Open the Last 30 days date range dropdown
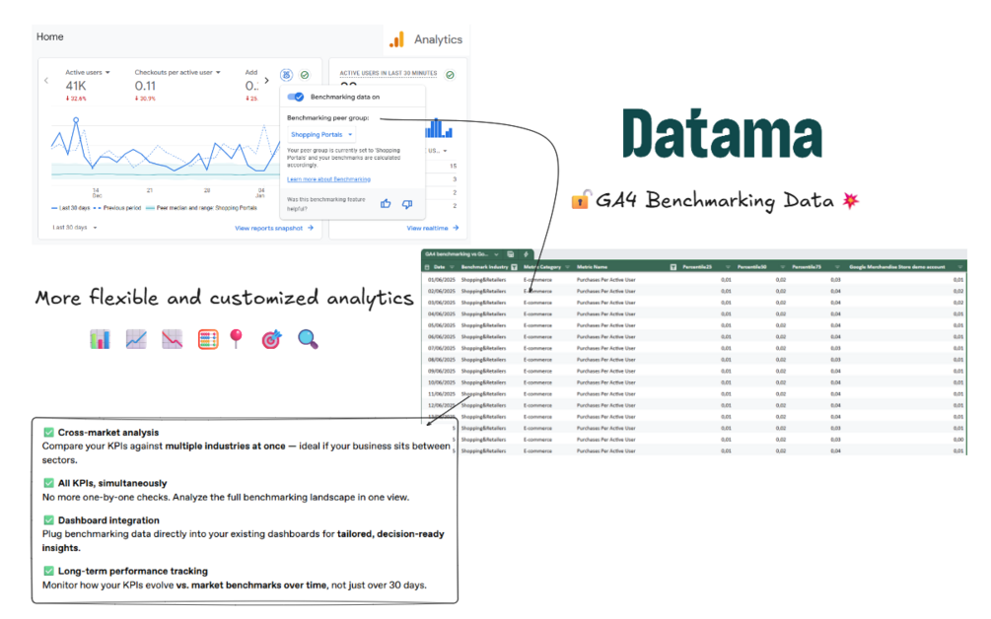Screen dimensions: 991x619 75,228
